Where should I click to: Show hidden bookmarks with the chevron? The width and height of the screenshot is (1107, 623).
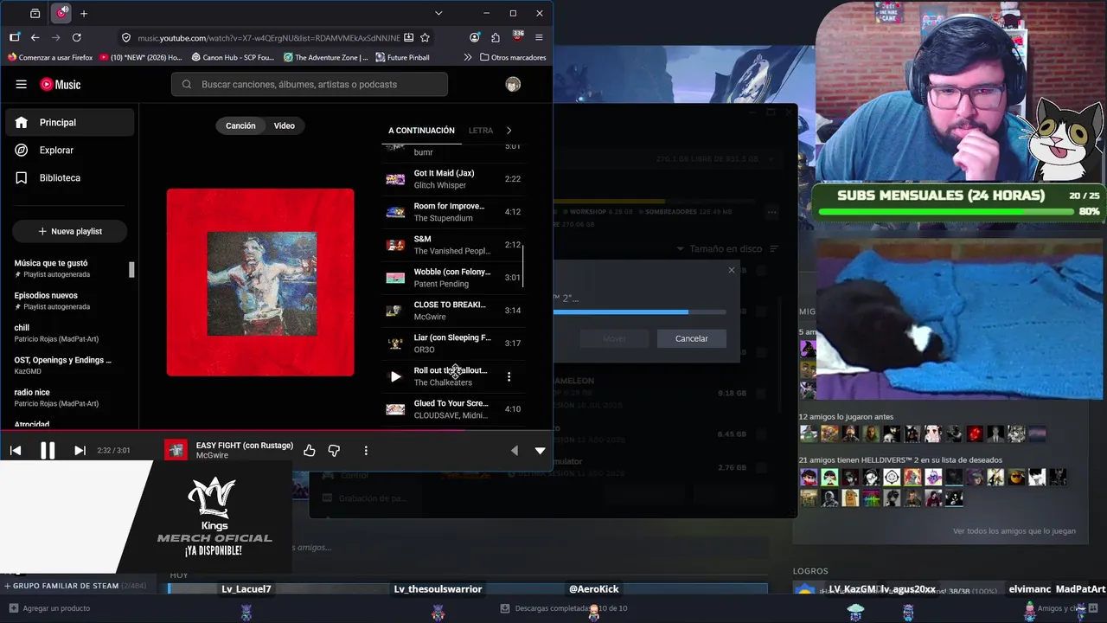[468, 57]
